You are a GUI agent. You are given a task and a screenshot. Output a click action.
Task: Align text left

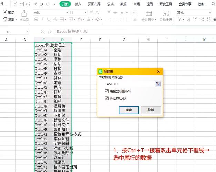pyautogui.click(x=109, y=19)
